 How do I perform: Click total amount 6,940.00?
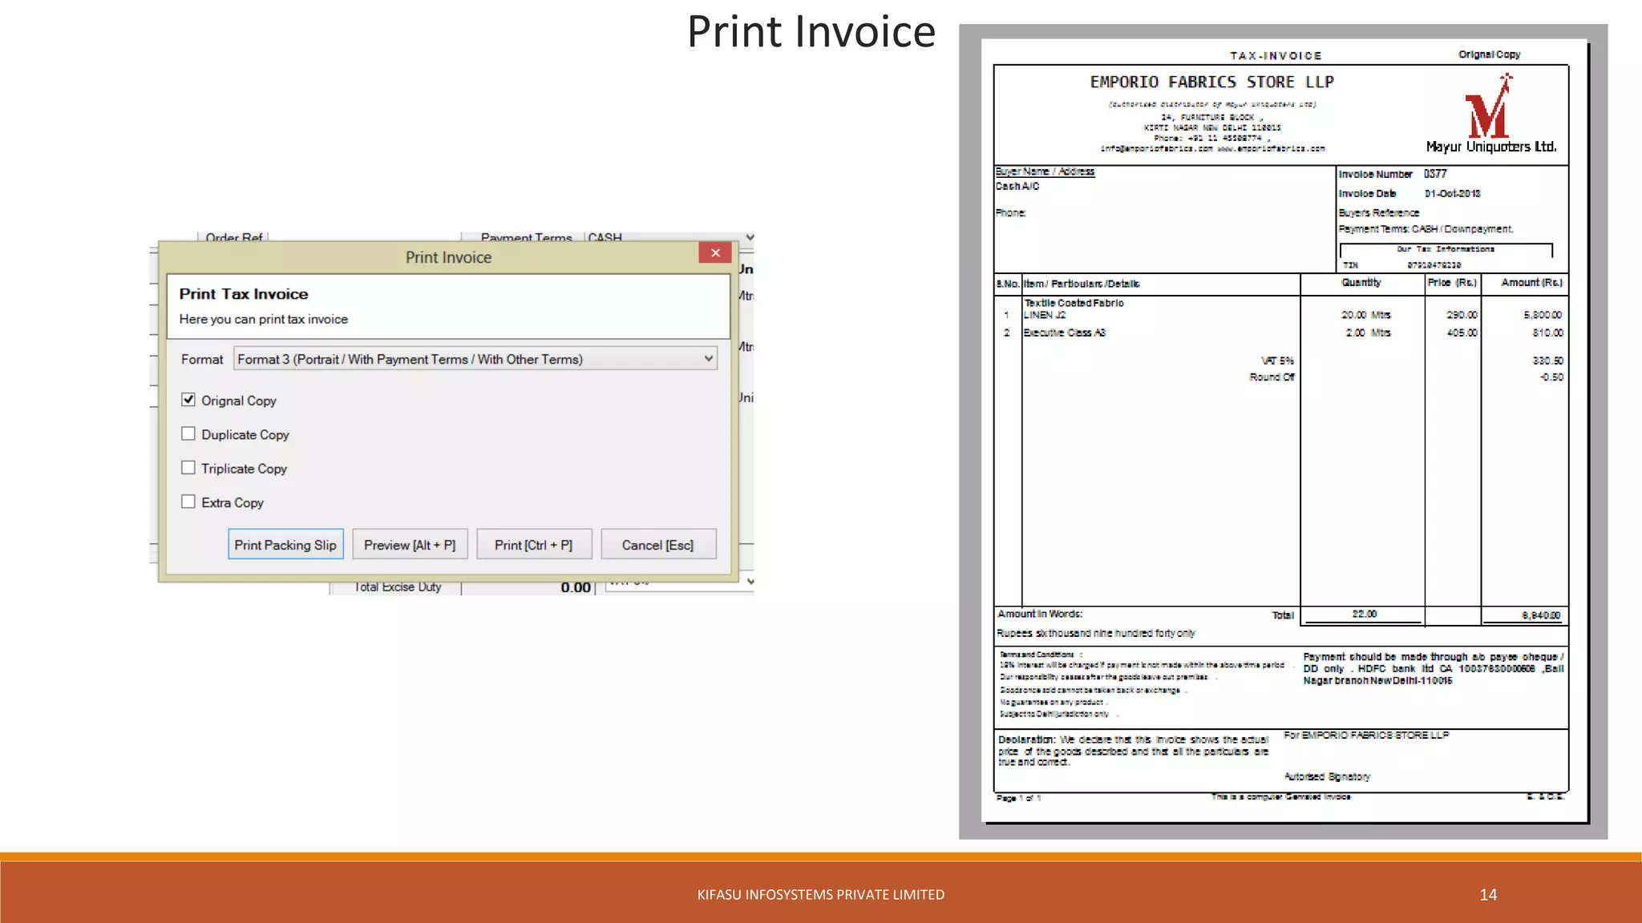[1541, 615]
